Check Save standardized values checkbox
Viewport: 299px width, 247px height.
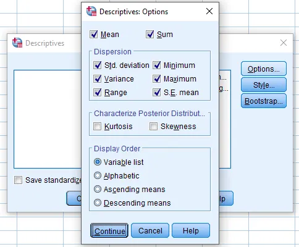pyautogui.click(x=18, y=180)
